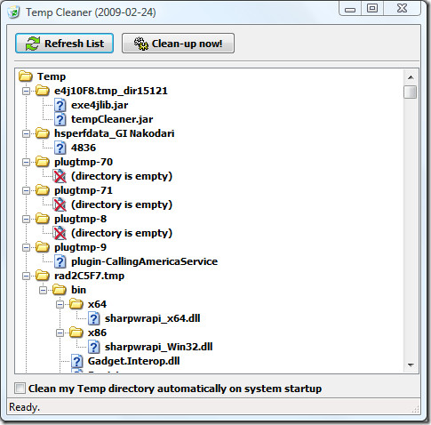This screenshot has height=425, width=431.
Task: Select the sharpwrapi_Win32.dll file entry
Action: 158,347
